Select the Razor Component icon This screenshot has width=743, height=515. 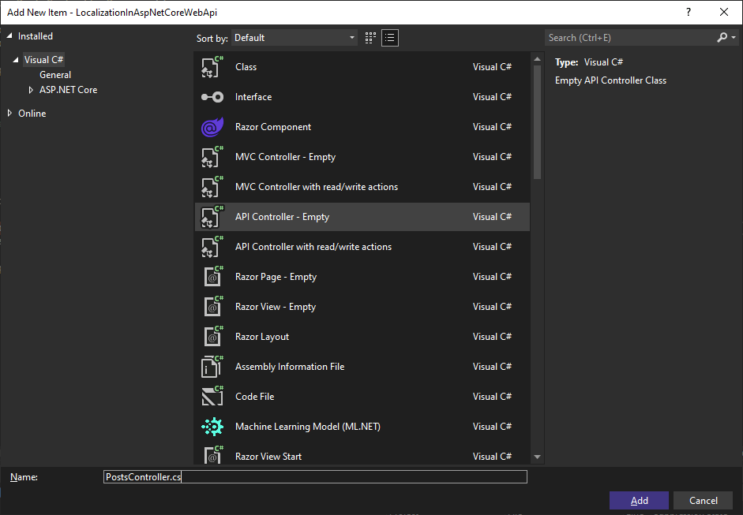pos(212,126)
